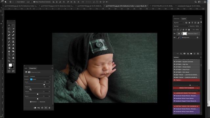Select the Gradient tool

pos(9,48)
